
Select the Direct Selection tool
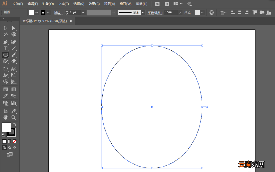[x=14, y=28]
